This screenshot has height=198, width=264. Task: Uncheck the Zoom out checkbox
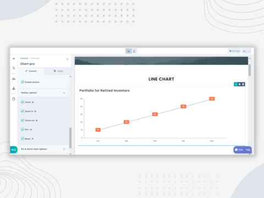point(23,120)
